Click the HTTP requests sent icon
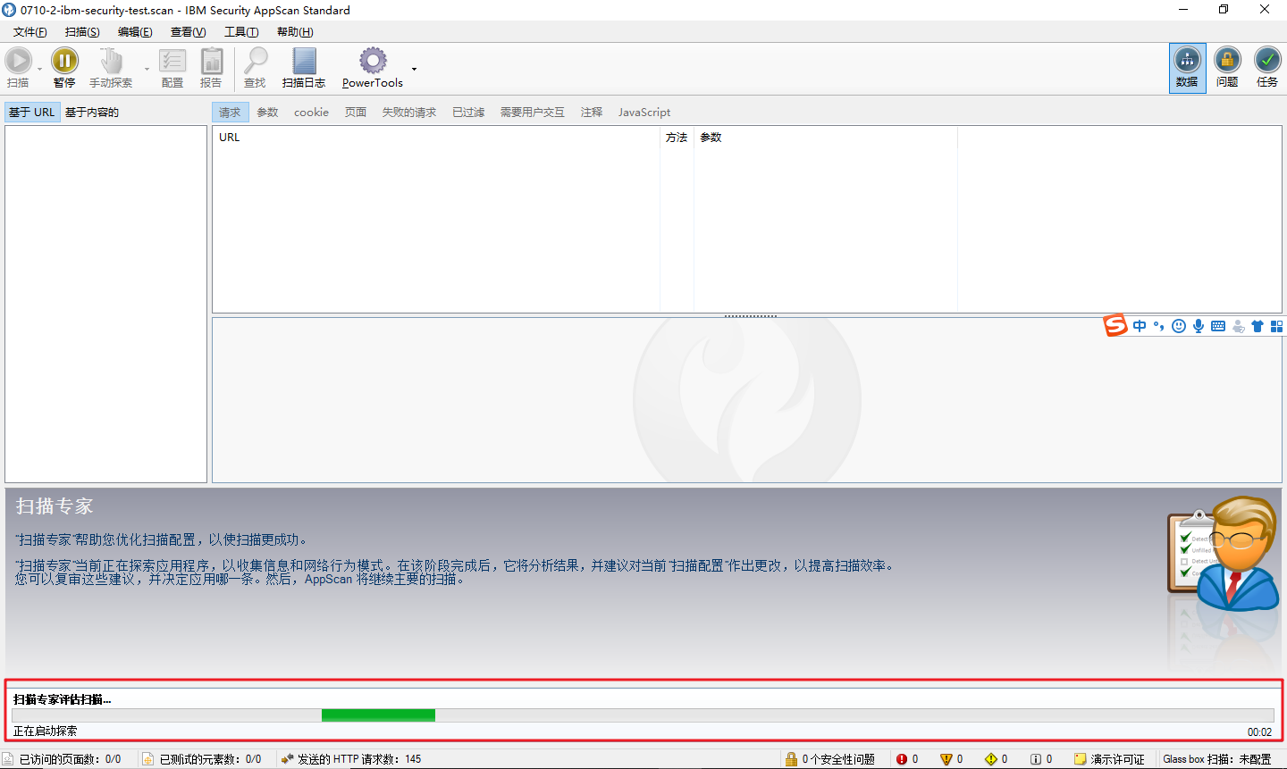The height and width of the screenshot is (769, 1287). point(287,759)
